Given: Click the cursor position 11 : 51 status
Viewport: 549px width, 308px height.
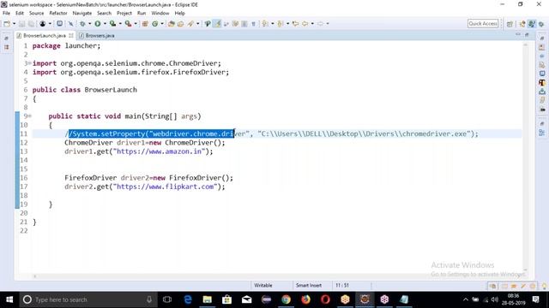Looking at the screenshot, I should point(342,285).
